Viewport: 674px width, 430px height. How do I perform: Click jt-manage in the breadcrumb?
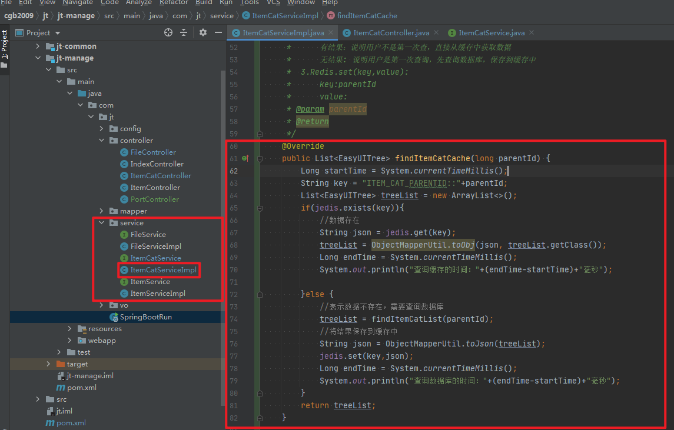coord(76,16)
